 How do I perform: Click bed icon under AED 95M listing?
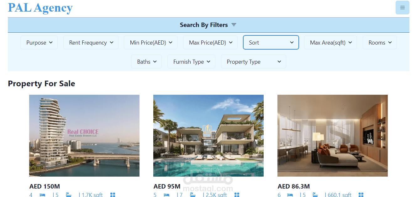click(166, 195)
